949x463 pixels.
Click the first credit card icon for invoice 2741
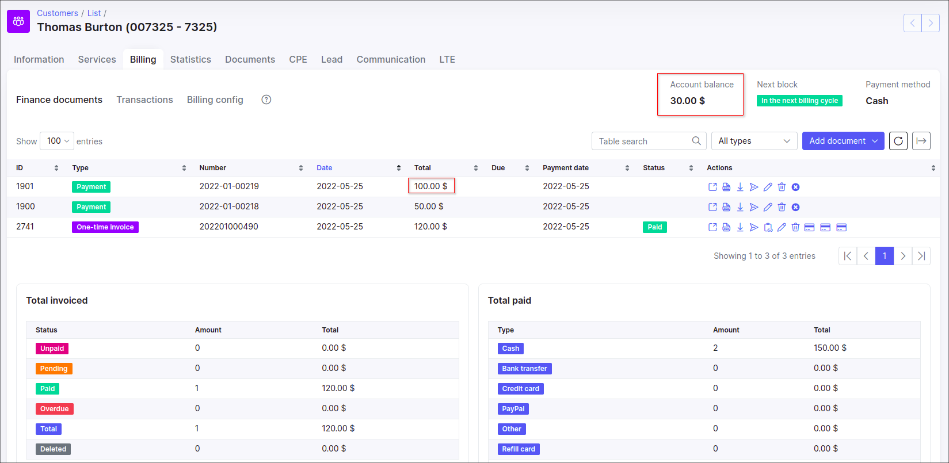click(x=809, y=227)
